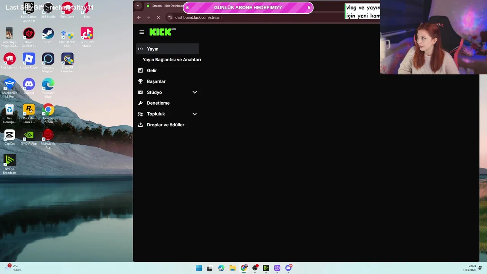Open the browser tab search dropdown
This screenshot has height=274, width=487.
pyautogui.click(x=138, y=6)
